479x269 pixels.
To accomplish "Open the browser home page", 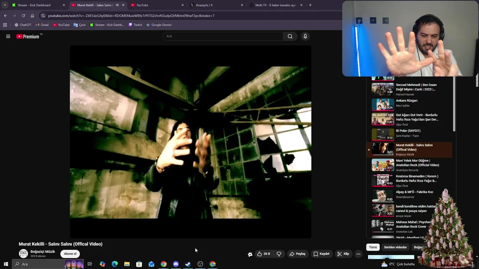I will pos(32,16).
